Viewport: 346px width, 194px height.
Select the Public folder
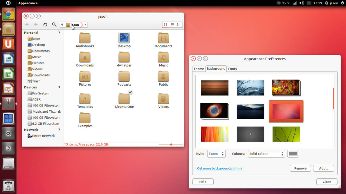(x=163, y=78)
